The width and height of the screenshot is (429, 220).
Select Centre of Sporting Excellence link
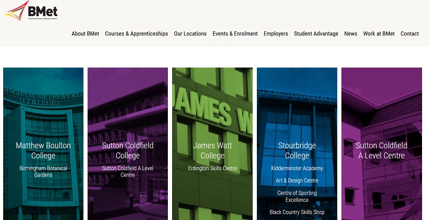[x=297, y=196]
